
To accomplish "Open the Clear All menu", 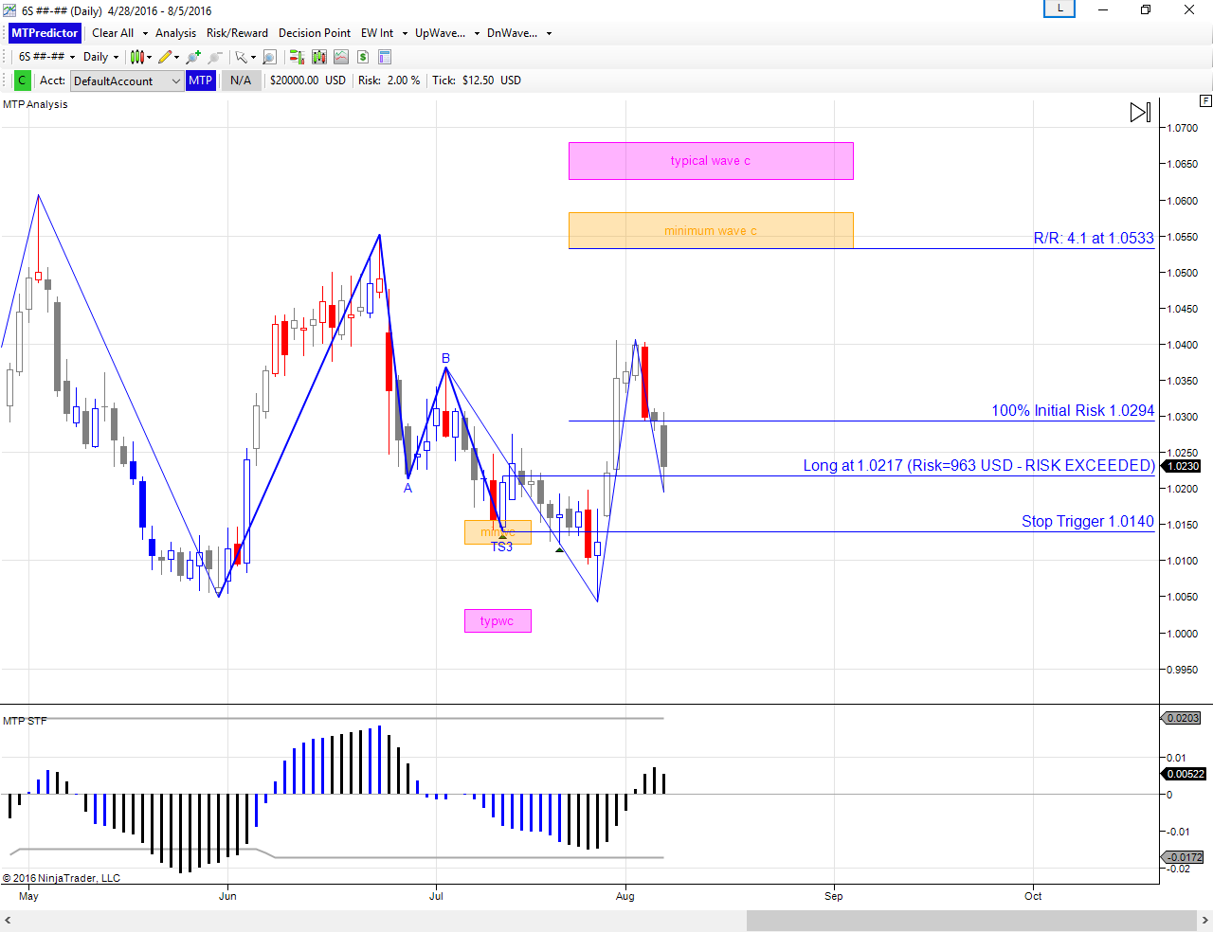I will [x=113, y=33].
